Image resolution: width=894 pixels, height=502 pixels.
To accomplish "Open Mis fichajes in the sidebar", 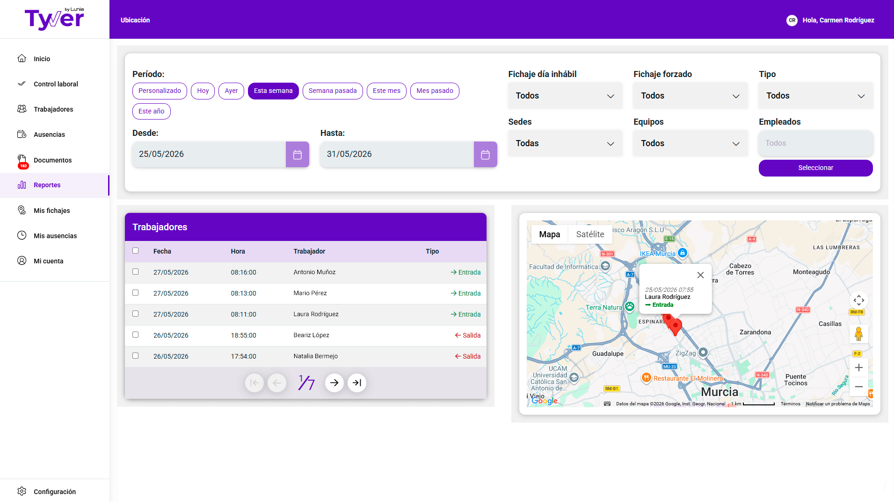I will [x=54, y=211].
